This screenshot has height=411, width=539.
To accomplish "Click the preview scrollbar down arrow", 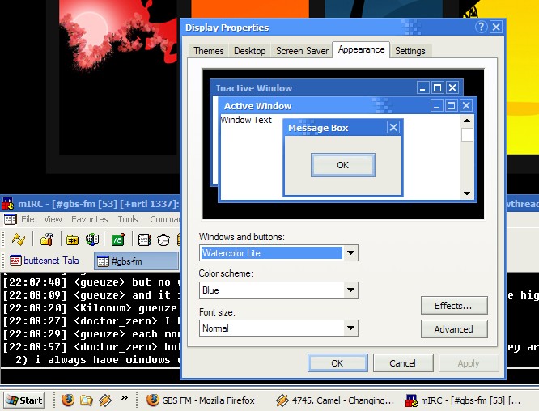I will (x=467, y=193).
